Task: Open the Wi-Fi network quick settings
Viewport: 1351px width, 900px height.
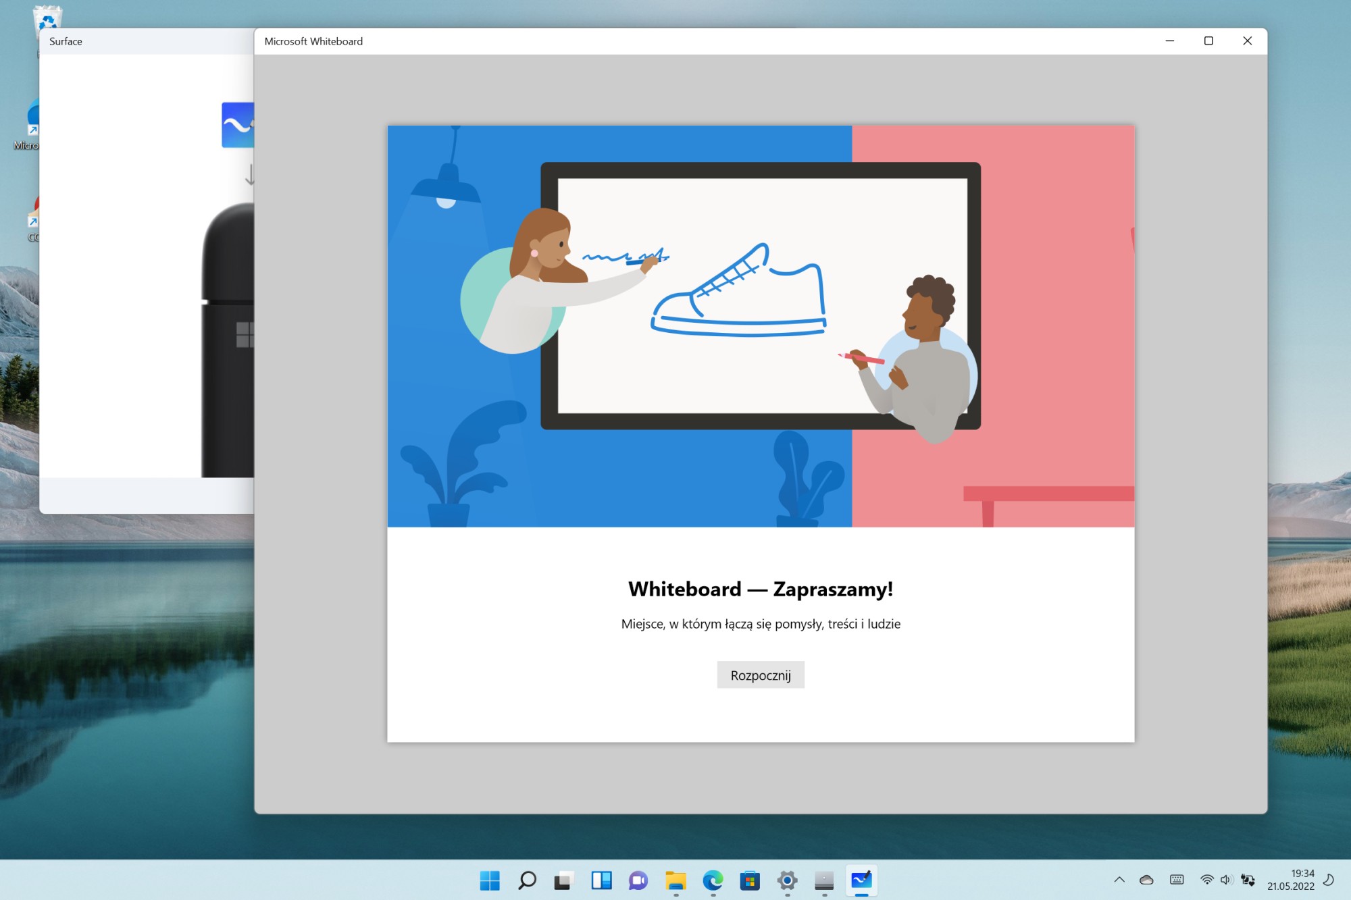Action: [1206, 880]
